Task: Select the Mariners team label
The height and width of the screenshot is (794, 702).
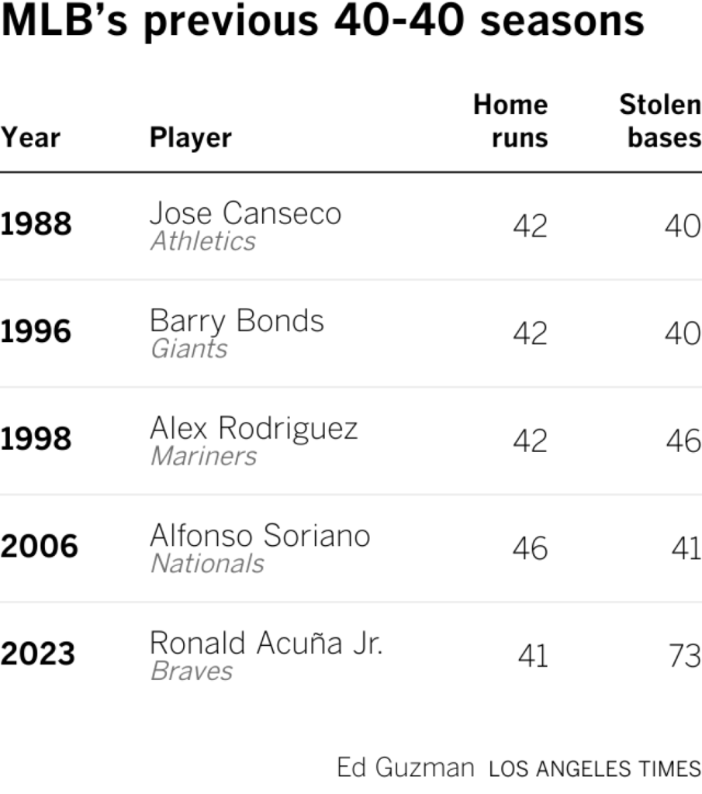Action: point(203,456)
